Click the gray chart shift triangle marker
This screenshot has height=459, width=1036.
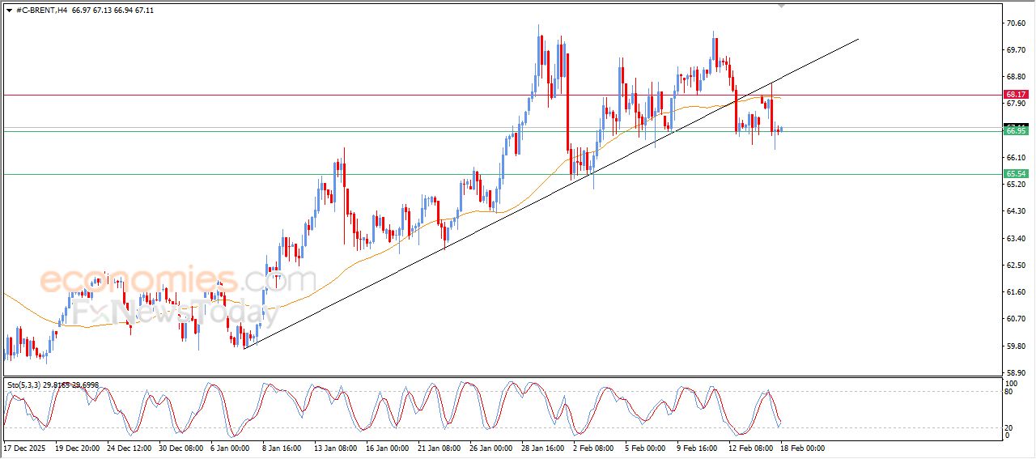coord(780,6)
